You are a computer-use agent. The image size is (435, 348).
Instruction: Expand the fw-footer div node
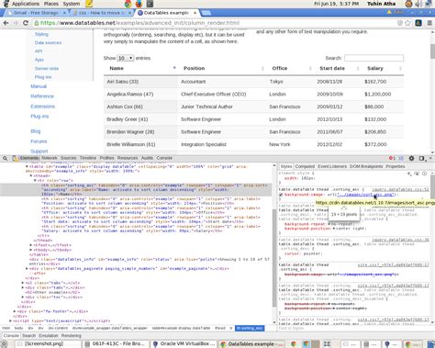(15, 311)
